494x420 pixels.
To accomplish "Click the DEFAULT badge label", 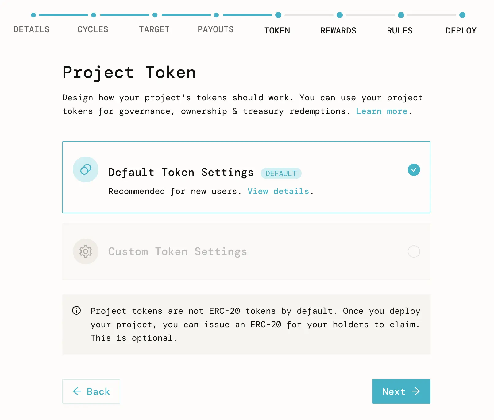I will point(281,173).
